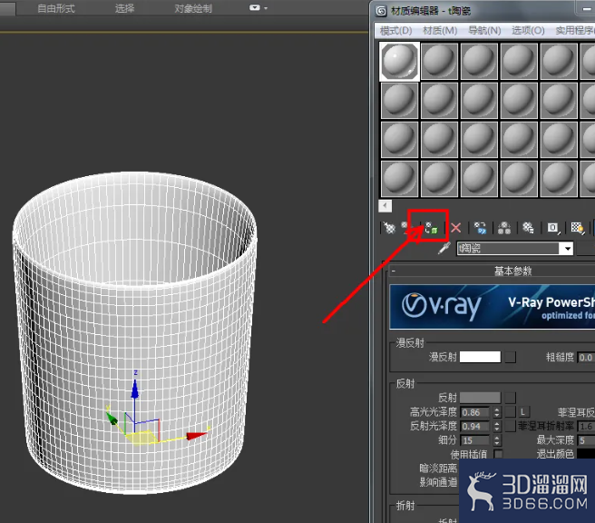
Task: Open the white 漫反射 color swatch
Action: point(480,357)
